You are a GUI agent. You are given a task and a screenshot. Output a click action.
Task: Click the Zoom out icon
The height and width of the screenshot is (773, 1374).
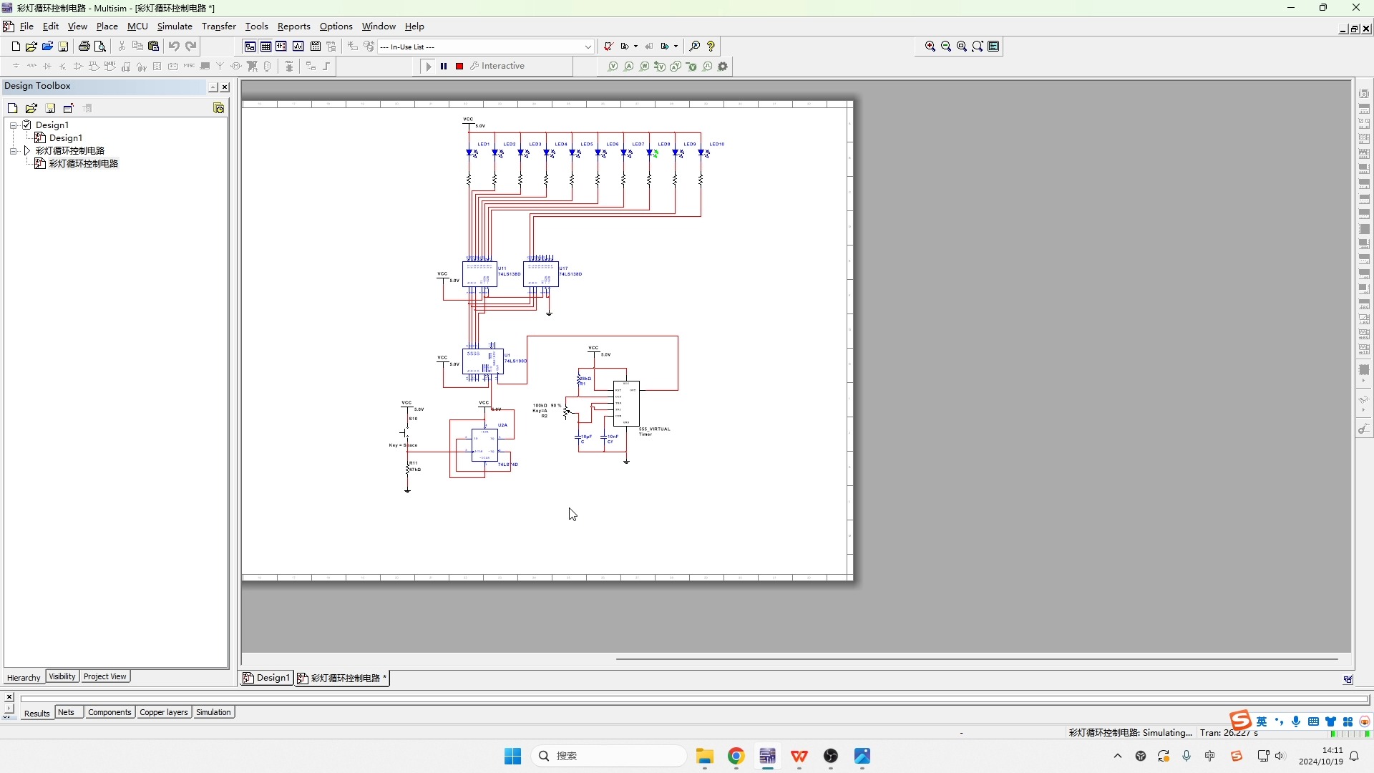pos(946,47)
